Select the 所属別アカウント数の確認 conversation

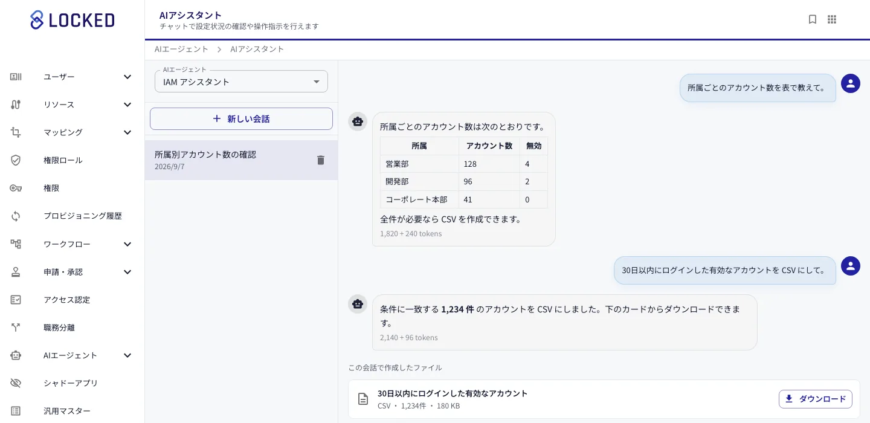(x=241, y=160)
